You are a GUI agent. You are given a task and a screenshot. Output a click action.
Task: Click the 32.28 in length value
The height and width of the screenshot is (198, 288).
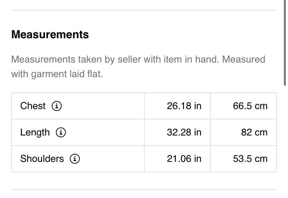[184, 132]
